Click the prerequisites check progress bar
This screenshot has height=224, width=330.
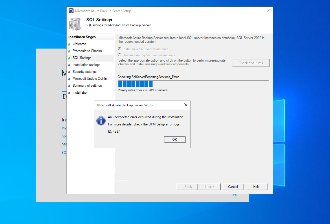click(193, 84)
